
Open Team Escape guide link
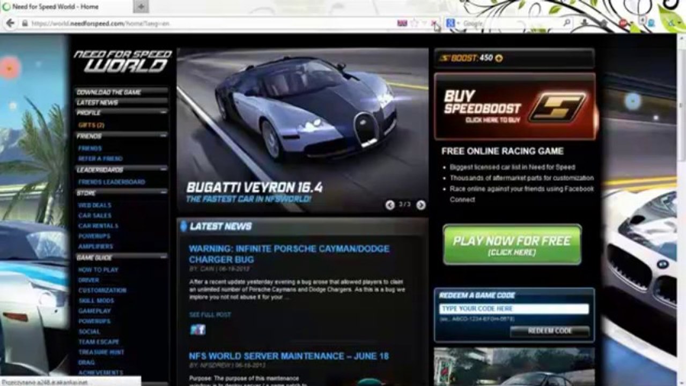[99, 342]
